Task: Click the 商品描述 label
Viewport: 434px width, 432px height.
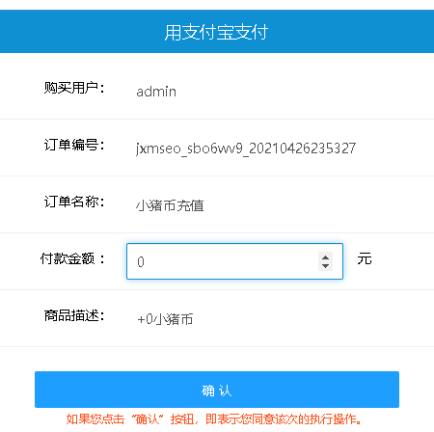Action: tap(74, 315)
